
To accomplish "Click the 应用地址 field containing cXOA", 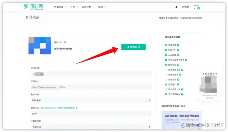I will pyautogui.click(x=105, y=87).
